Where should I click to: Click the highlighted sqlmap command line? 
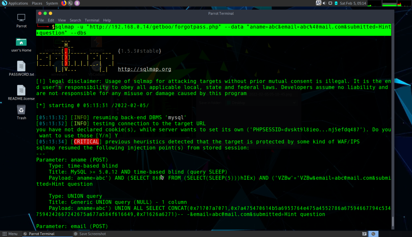tap(214, 30)
